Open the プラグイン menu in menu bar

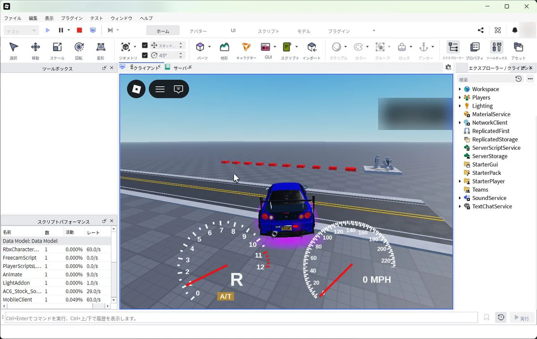pyautogui.click(x=72, y=18)
